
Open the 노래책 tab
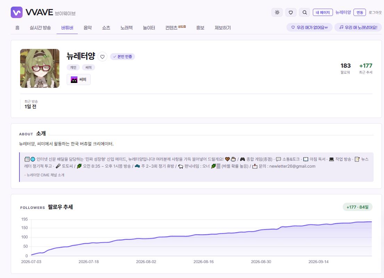tap(126, 28)
